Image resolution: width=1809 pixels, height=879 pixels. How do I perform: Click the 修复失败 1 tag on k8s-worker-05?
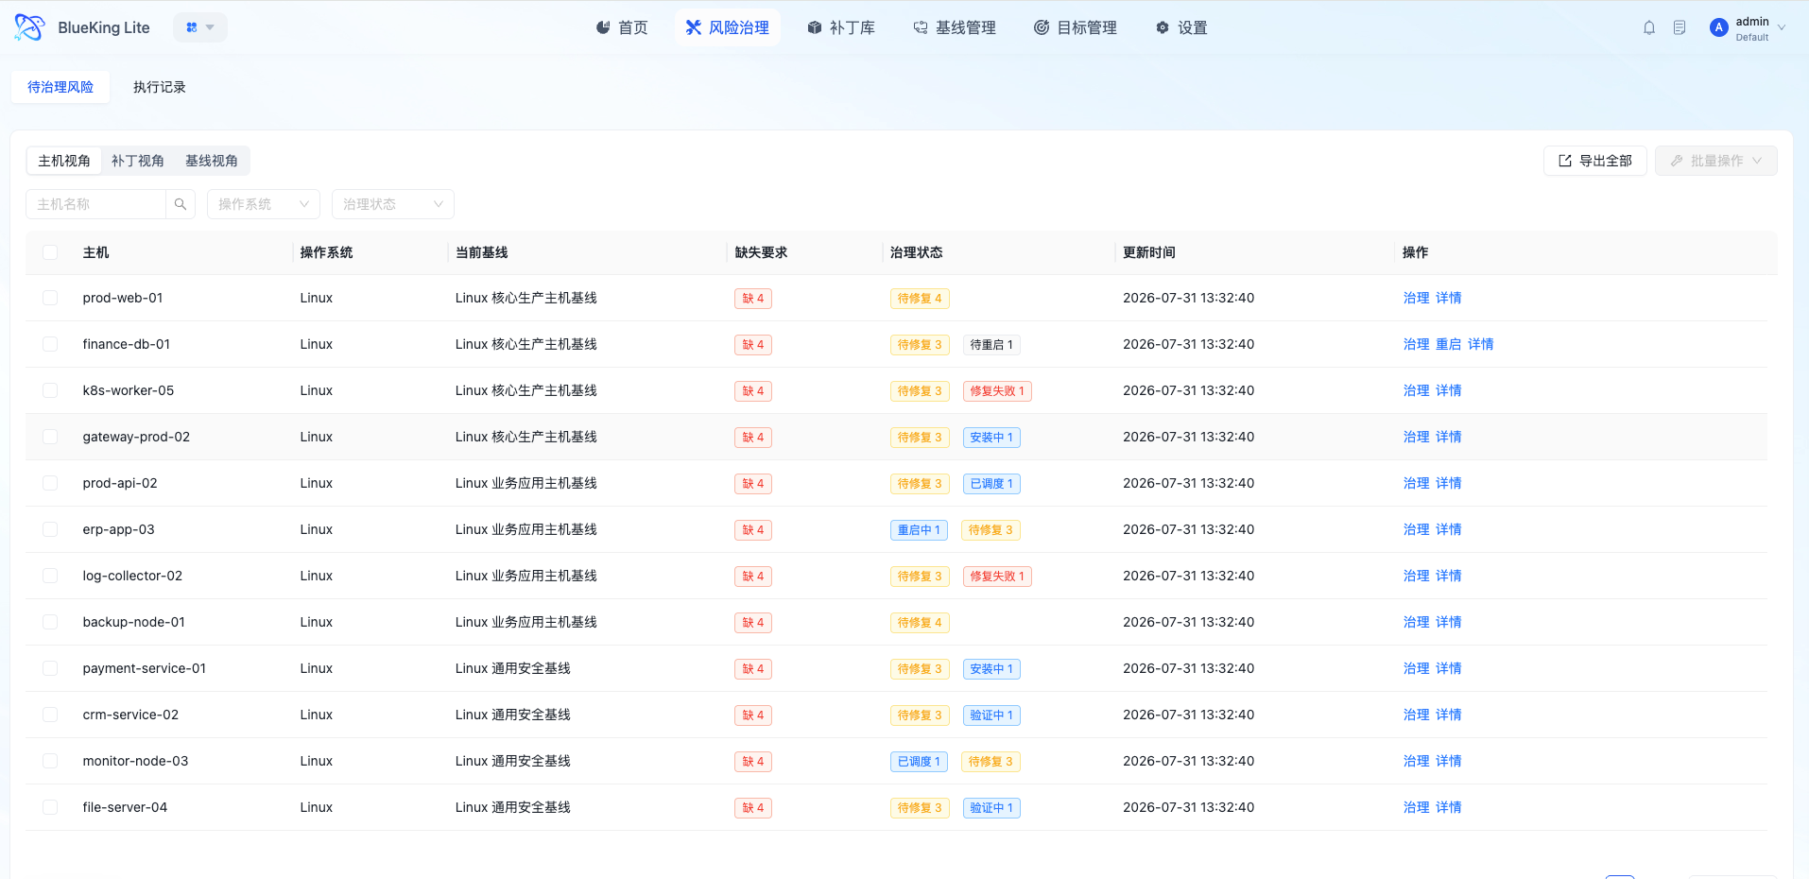(x=997, y=391)
